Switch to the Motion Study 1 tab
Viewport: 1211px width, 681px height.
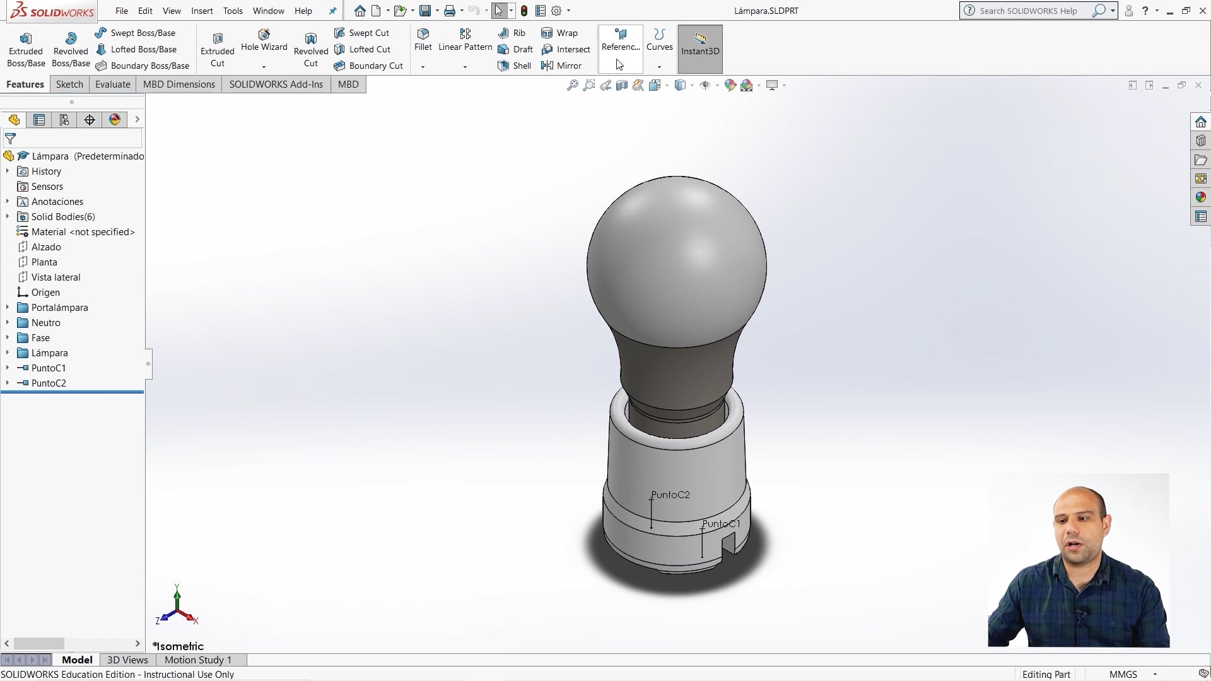[x=198, y=660]
